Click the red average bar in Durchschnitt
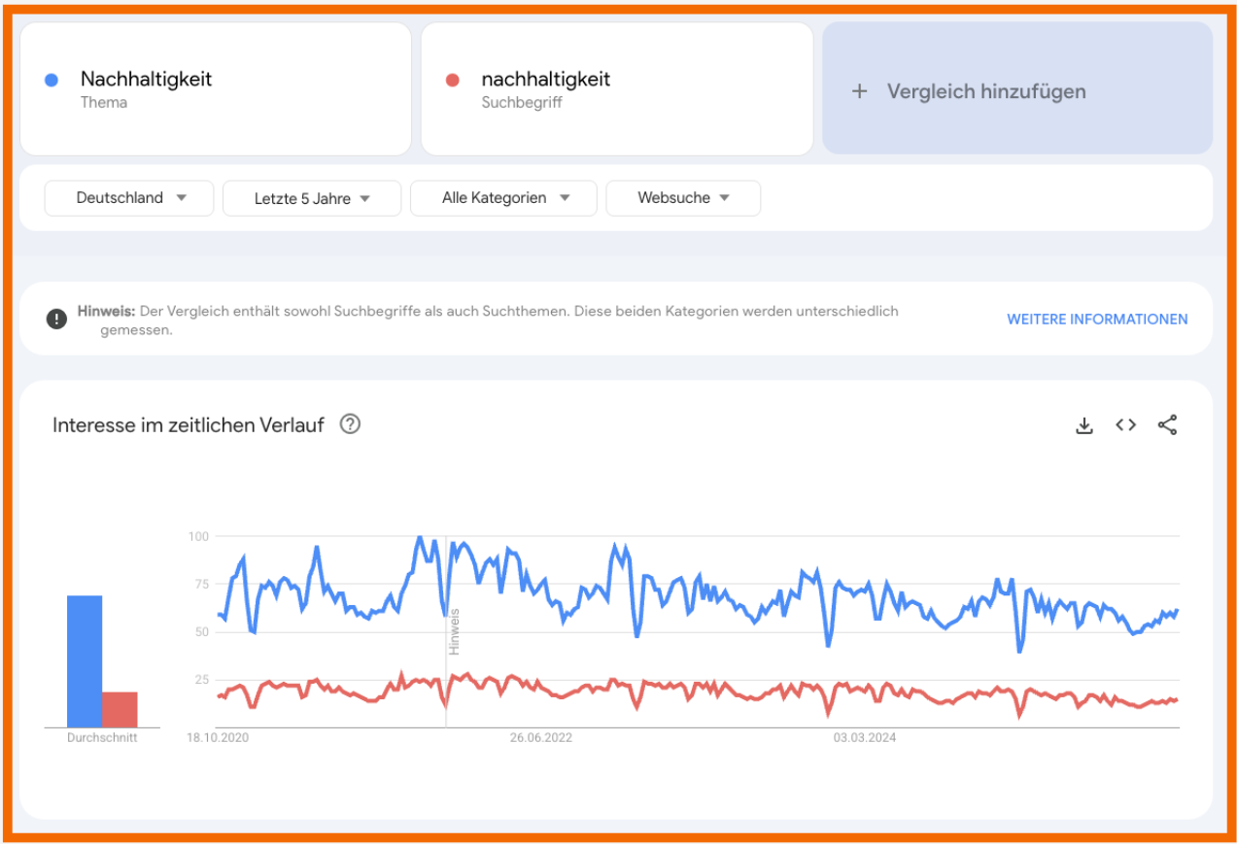1237x844 pixels. (x=120, y=710)
